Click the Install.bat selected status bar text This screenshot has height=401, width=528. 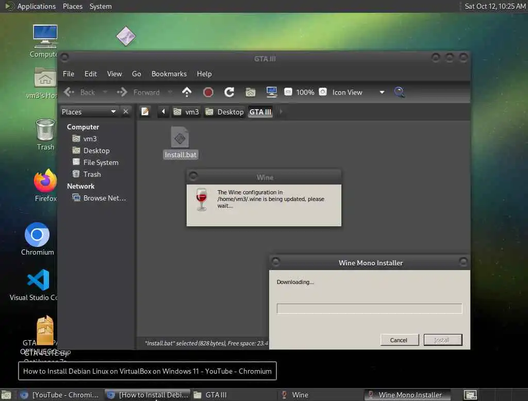click(206, 343)
